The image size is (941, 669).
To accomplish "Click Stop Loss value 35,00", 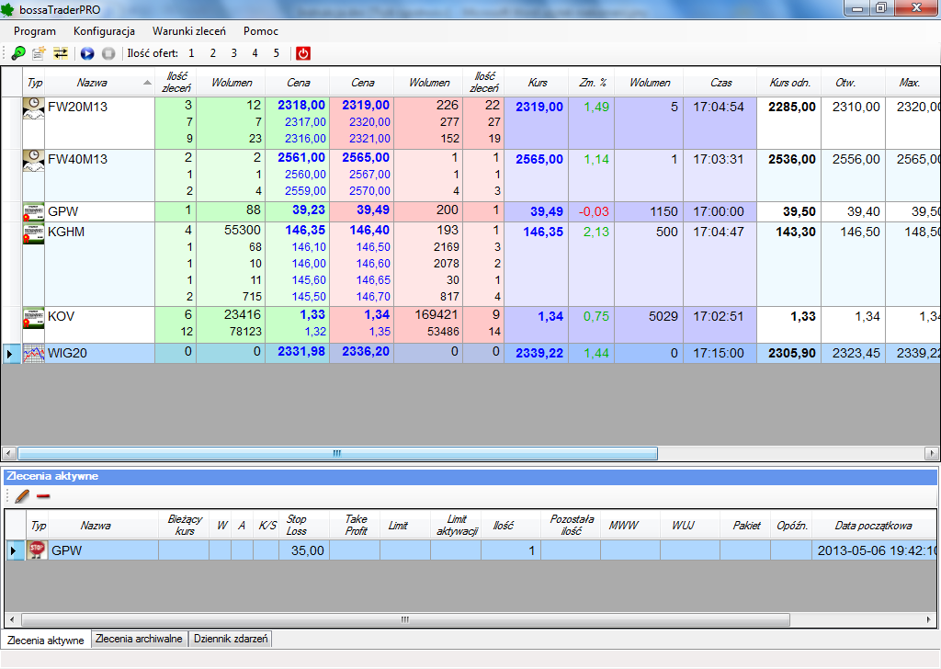I will [x=307, y=550].
